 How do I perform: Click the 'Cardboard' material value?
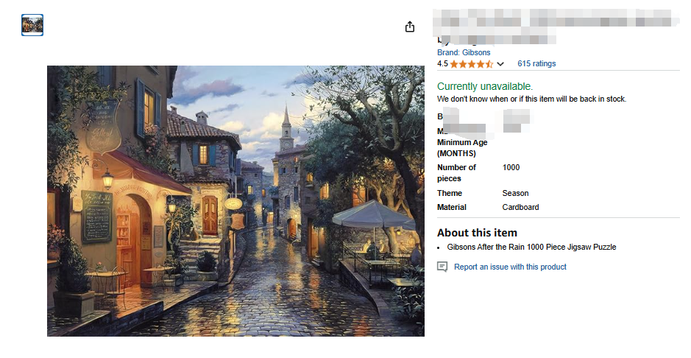(x=520, y=207)
